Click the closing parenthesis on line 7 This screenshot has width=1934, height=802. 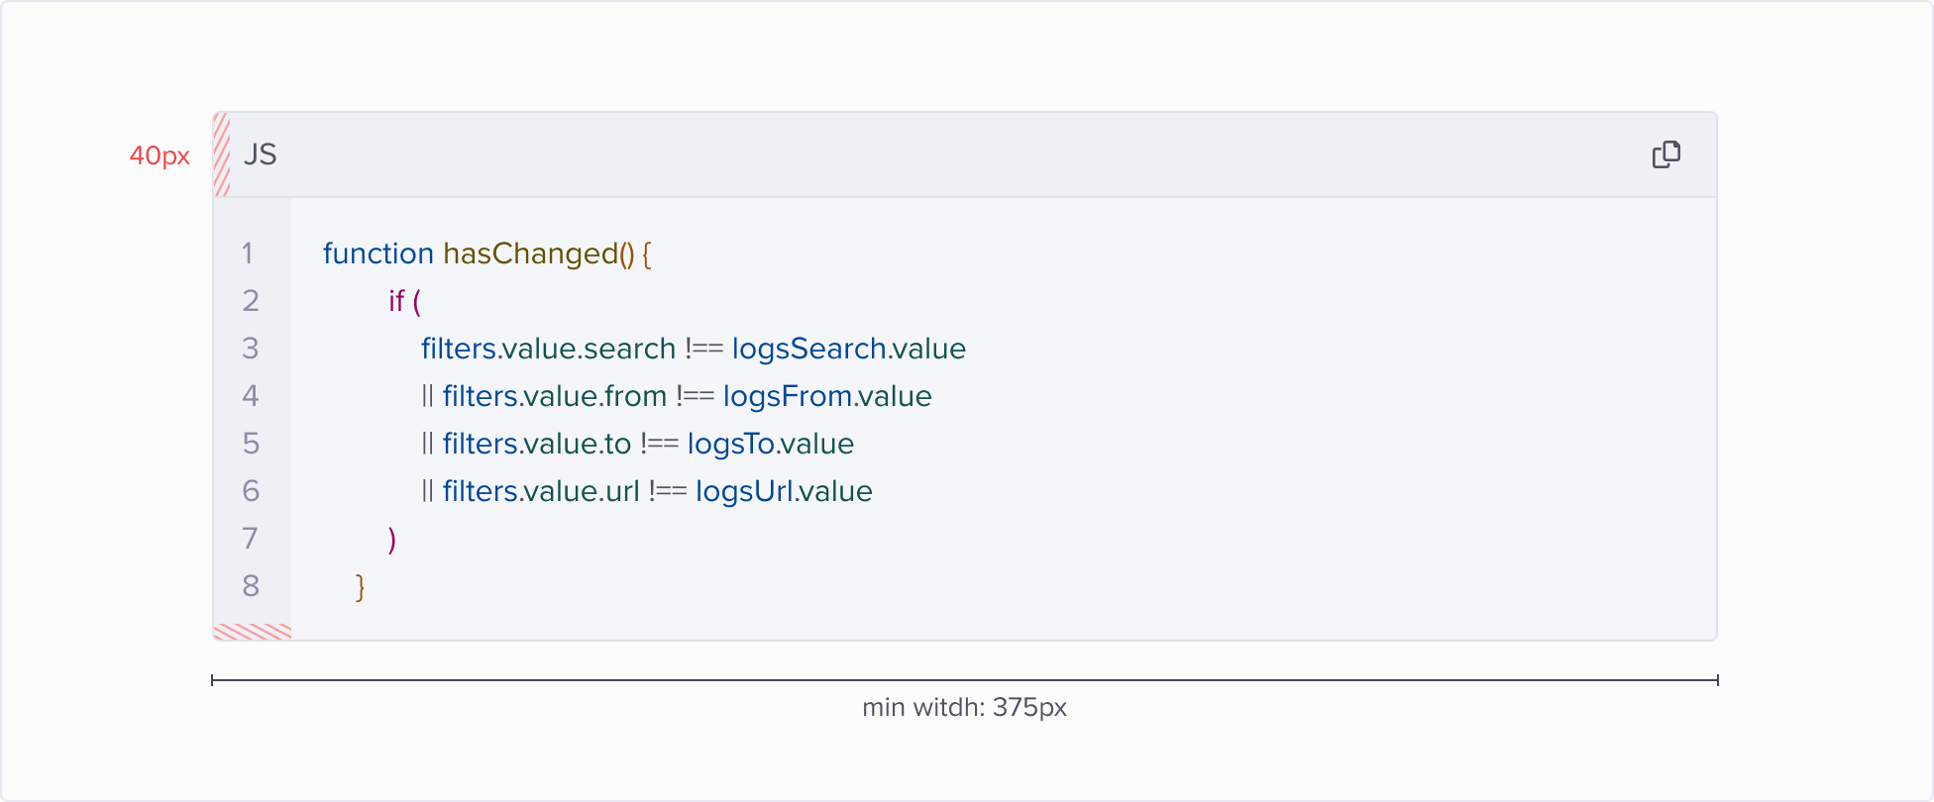click(x=392, y=539)
